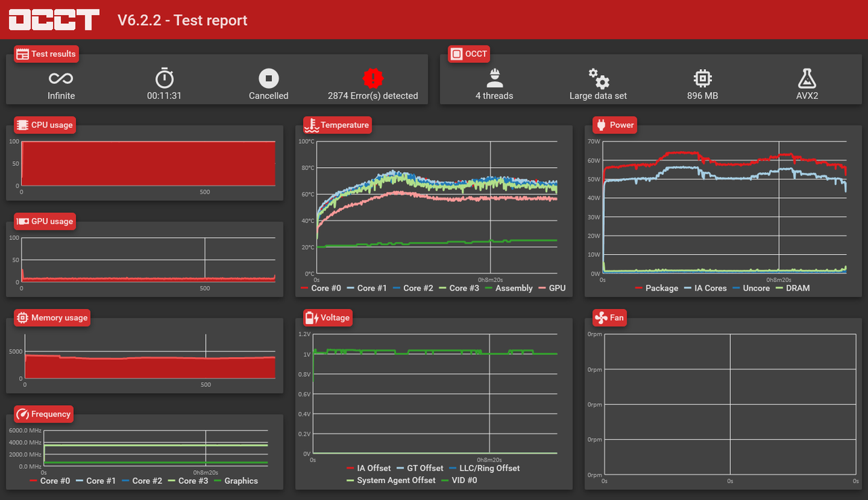Click the Power panel label
This screenshot has width=868, height=500.
coord(614,125)
